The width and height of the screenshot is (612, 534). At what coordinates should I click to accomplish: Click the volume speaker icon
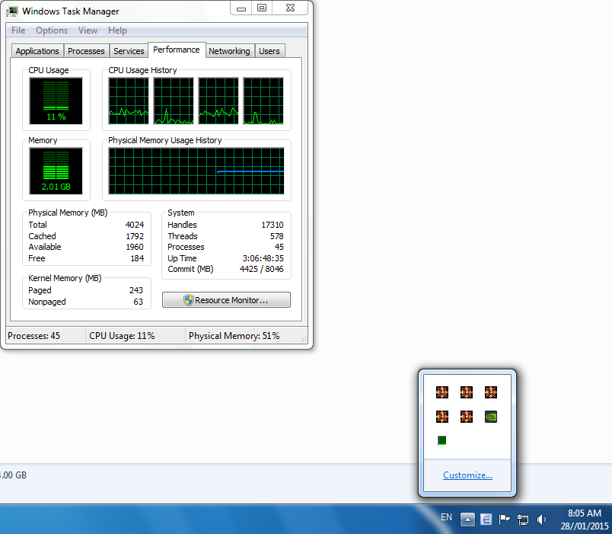(x=541, y=520)
